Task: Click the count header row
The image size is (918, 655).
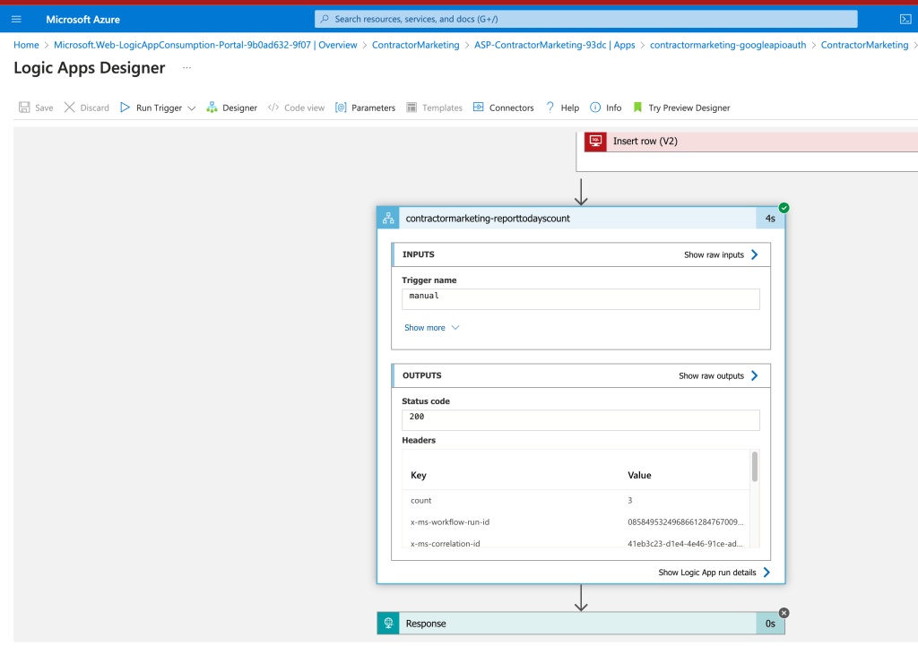Action: pos(576,501)
